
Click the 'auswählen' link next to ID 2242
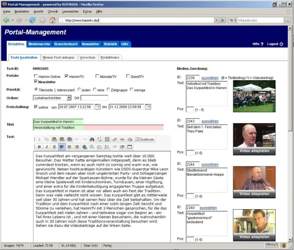point(210,121)
